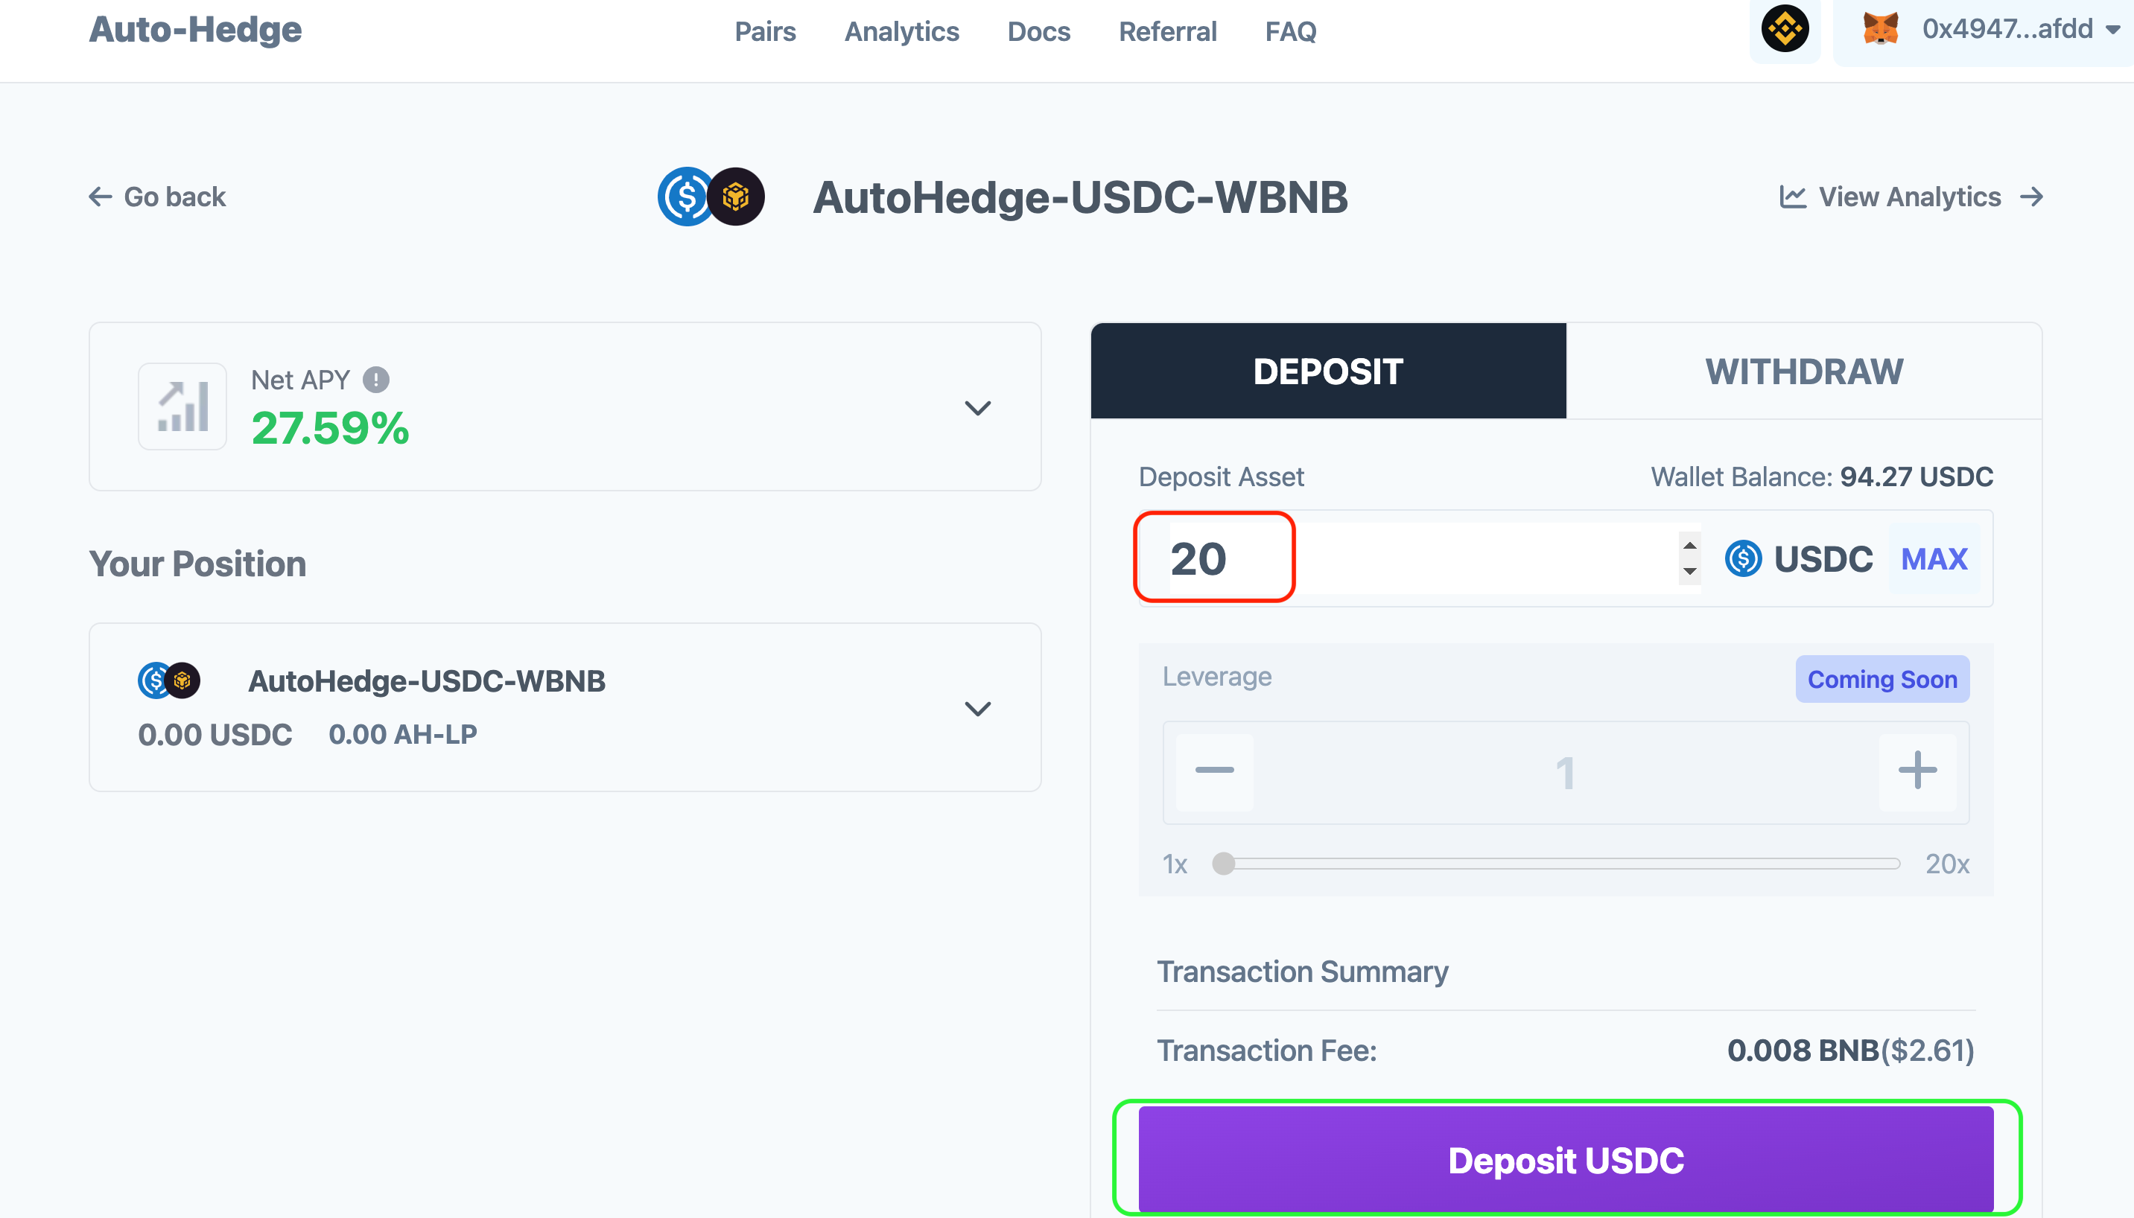Click the pair icon in Your Position card

(x=169, y=680)
